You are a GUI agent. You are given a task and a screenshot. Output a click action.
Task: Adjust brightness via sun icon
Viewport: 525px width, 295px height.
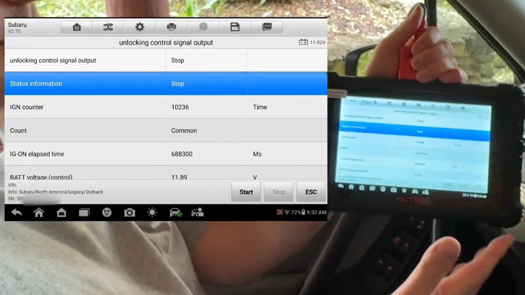tap(152, 212)
